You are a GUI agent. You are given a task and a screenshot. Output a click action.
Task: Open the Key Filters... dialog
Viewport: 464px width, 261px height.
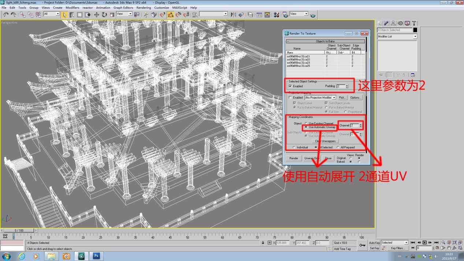(x=397, y=248)
